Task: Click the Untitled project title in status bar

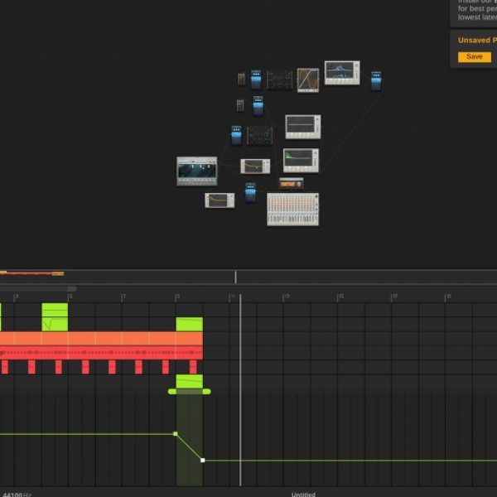Action: (x=303, y=495)
